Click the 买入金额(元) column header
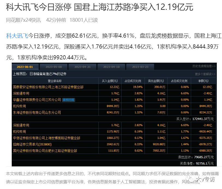The height and width of the screenshot is (189, 222). pyautogui.click(x=110, y=81)
